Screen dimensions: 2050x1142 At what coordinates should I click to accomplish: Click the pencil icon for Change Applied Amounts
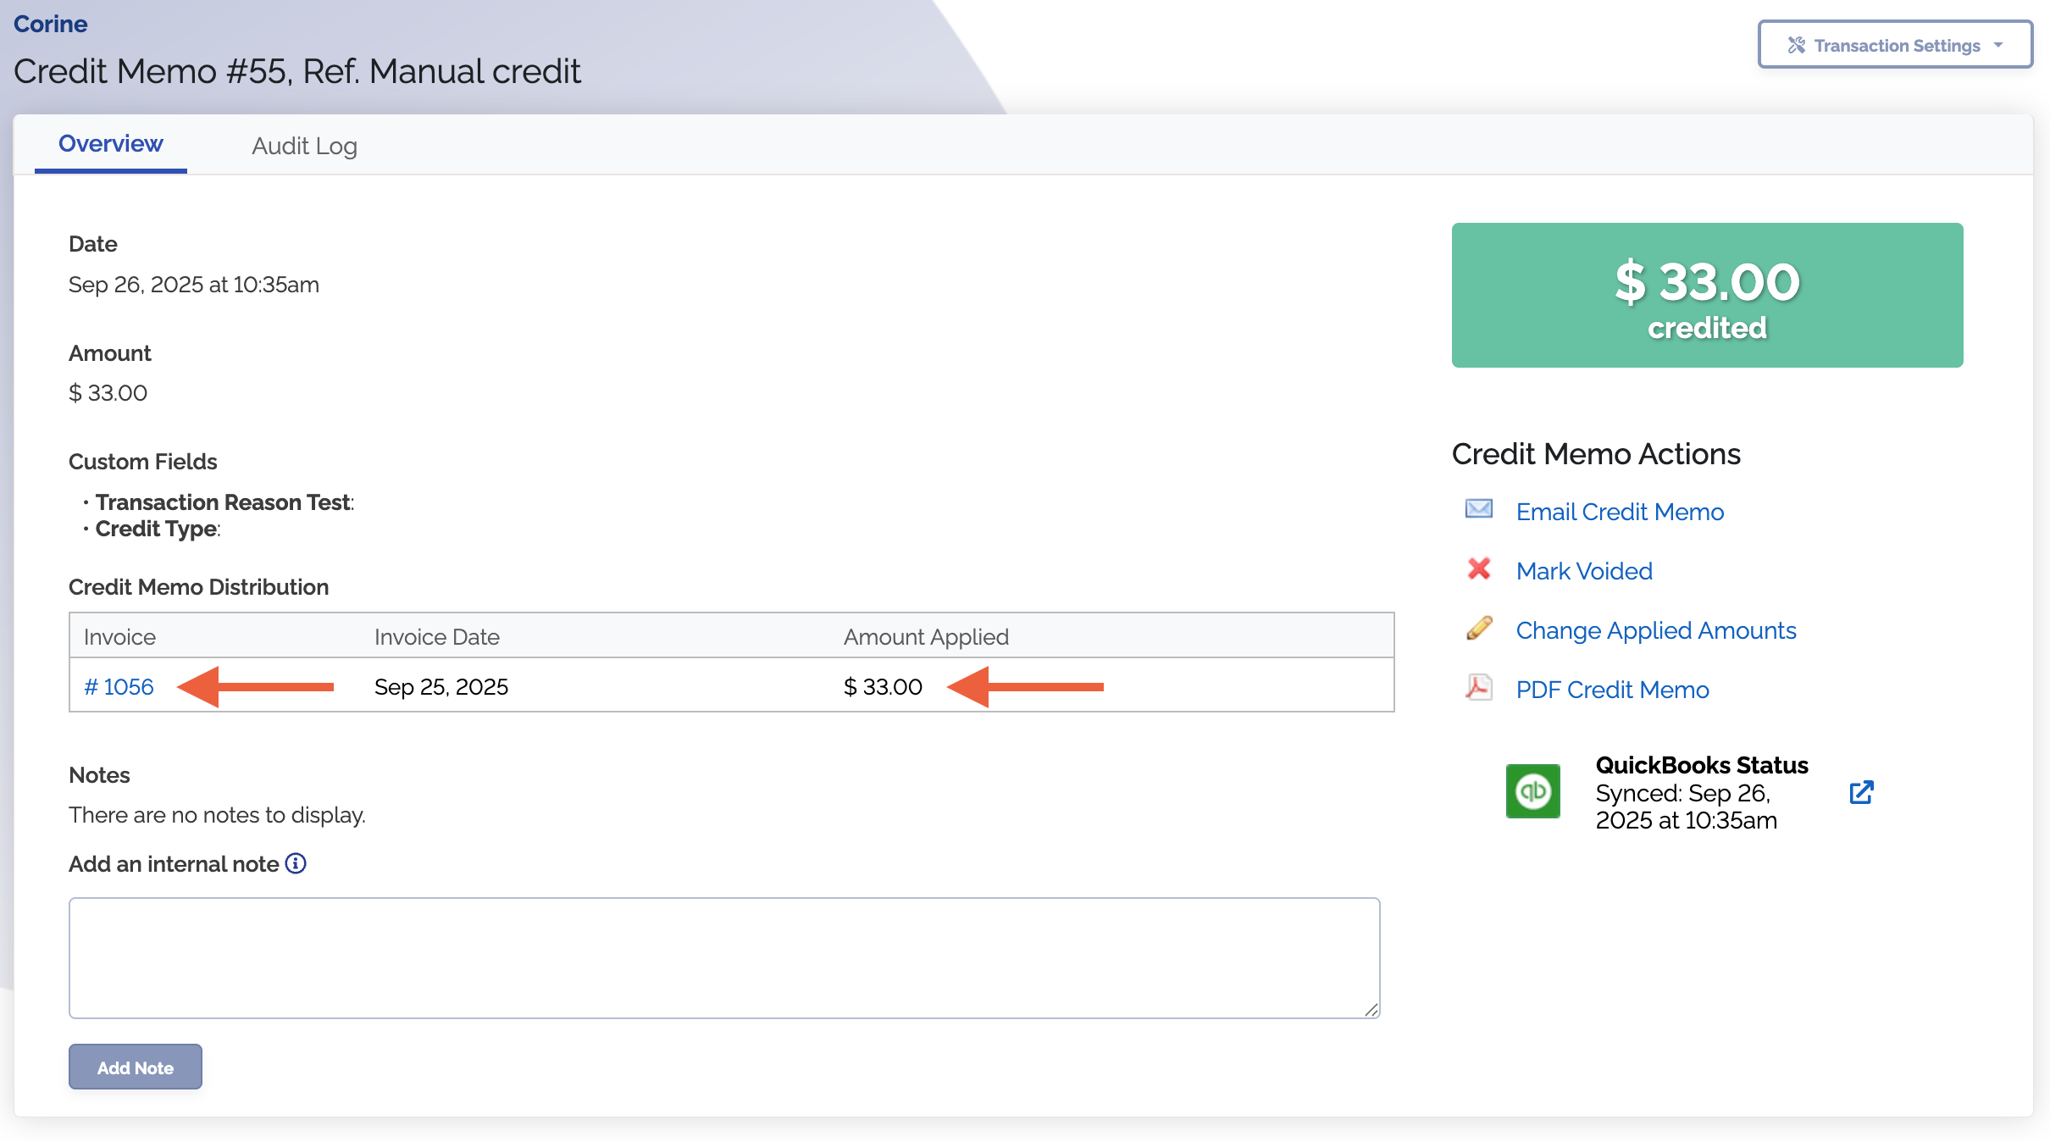tap(1479, 628)
